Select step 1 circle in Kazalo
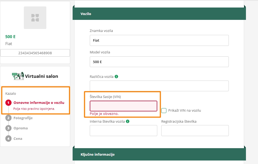Screen dimensions: 258x164 tap(9, 103)
